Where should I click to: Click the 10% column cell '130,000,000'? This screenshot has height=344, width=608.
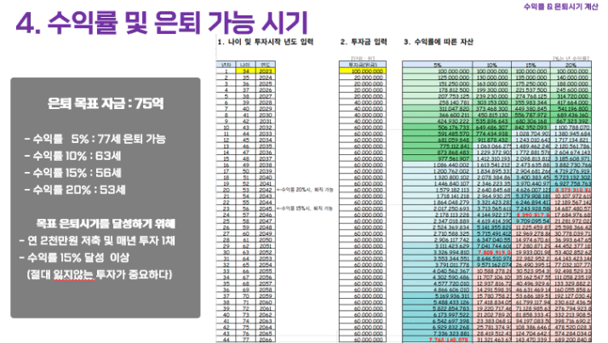(x=492, y=77)
